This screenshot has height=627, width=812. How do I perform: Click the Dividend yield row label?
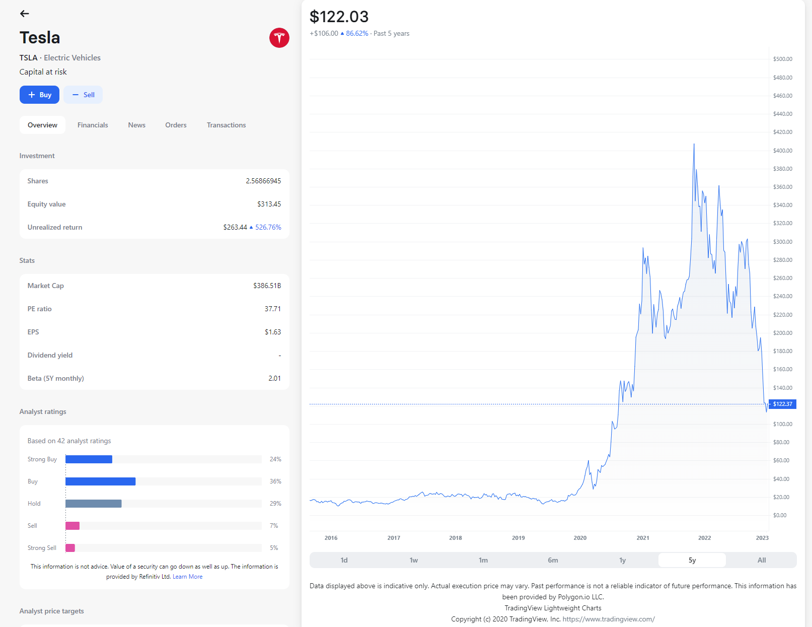[50, 355]
